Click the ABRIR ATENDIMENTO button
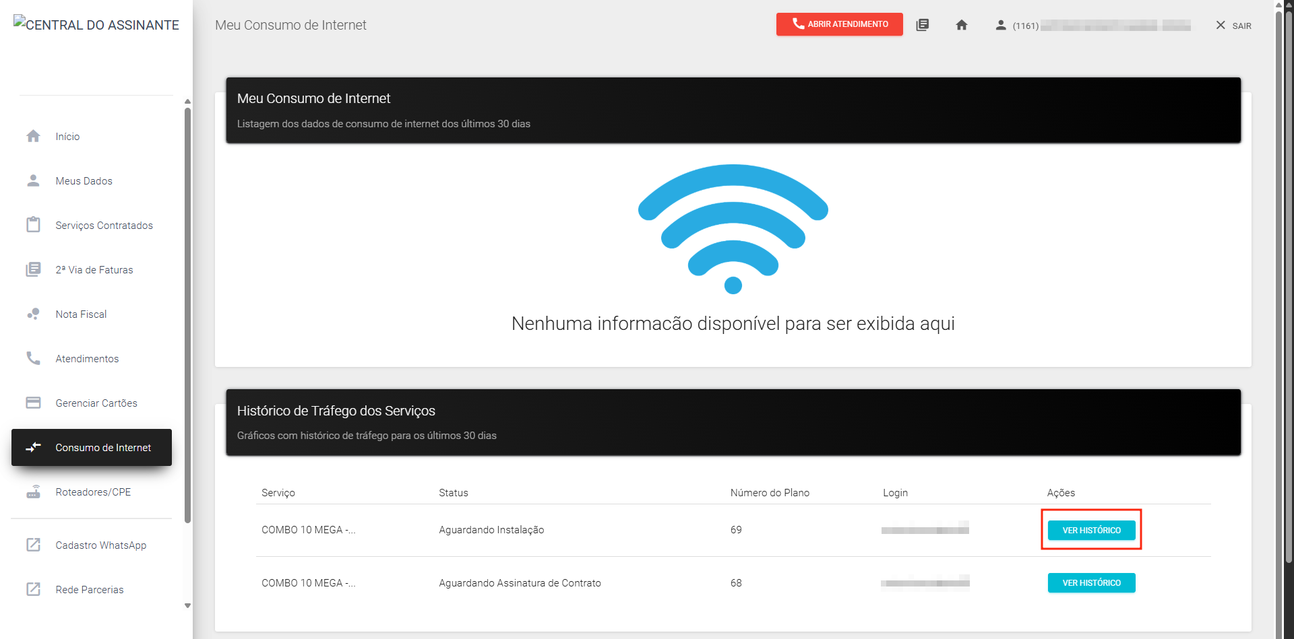This screenshot has height=639, width=1294. pyautogui.click(x=839, y=24)
